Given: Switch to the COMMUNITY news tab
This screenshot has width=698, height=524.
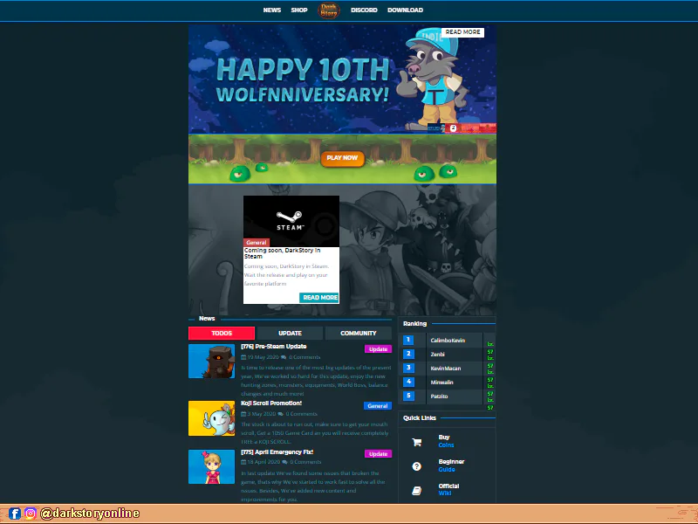Looking at the screenshot, I should tap(359, 334).
